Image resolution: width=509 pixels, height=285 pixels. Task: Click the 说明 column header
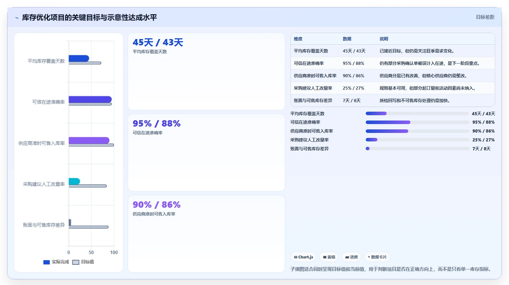[384, 39]
